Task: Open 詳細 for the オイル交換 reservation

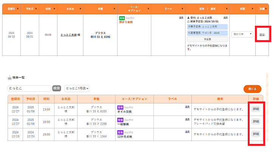Action: point(256,109)
